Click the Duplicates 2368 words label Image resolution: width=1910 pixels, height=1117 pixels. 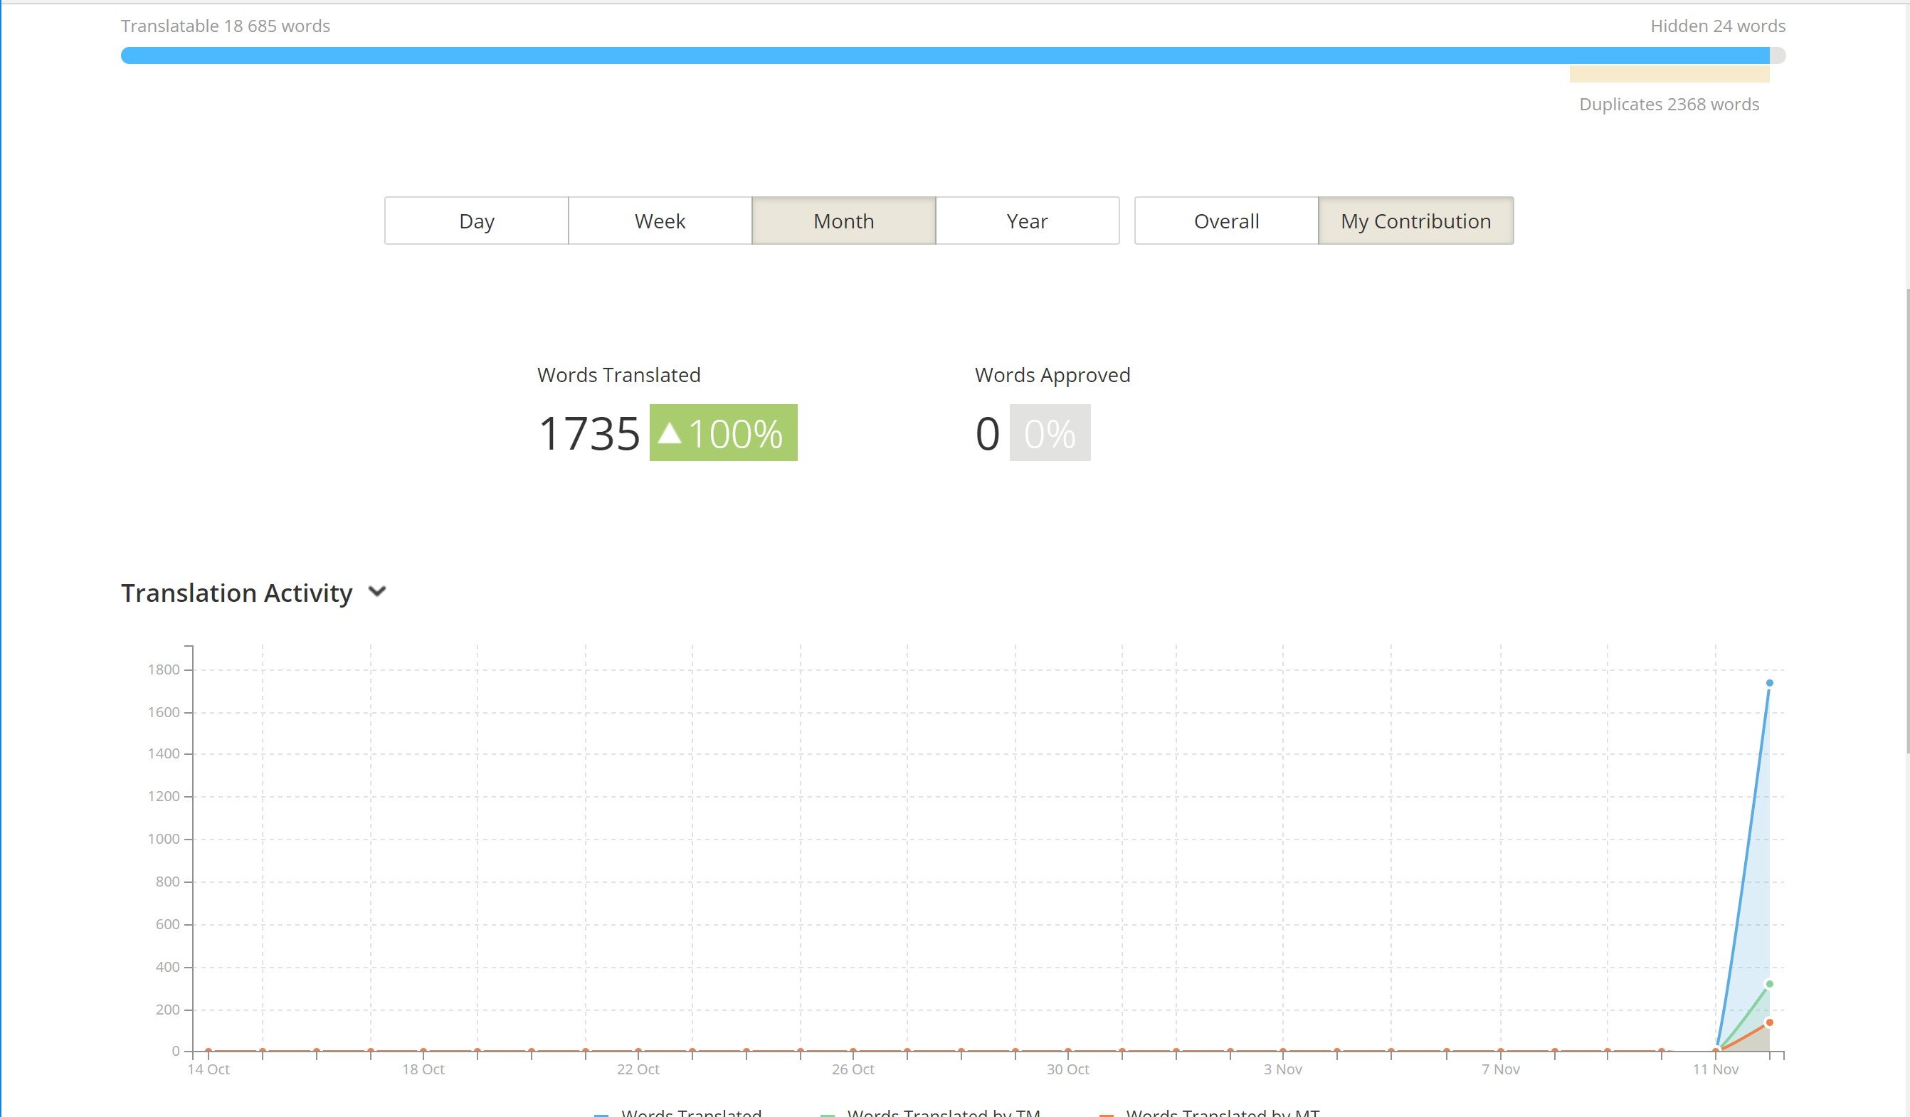point(1669,104)
